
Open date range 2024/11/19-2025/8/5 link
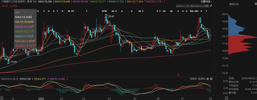[192, 6]
